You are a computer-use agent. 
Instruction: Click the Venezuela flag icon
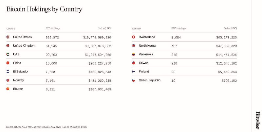coord(134,54)
